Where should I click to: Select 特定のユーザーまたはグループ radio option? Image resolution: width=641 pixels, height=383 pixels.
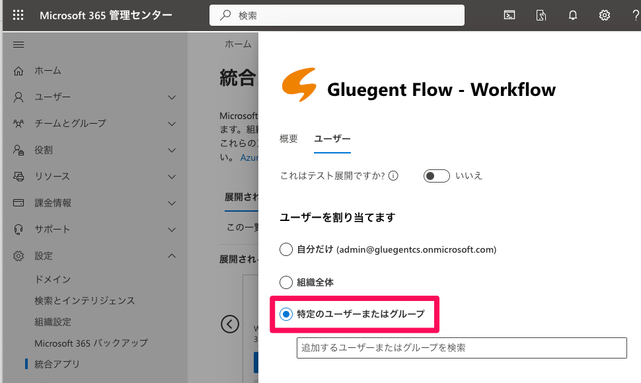286,314
